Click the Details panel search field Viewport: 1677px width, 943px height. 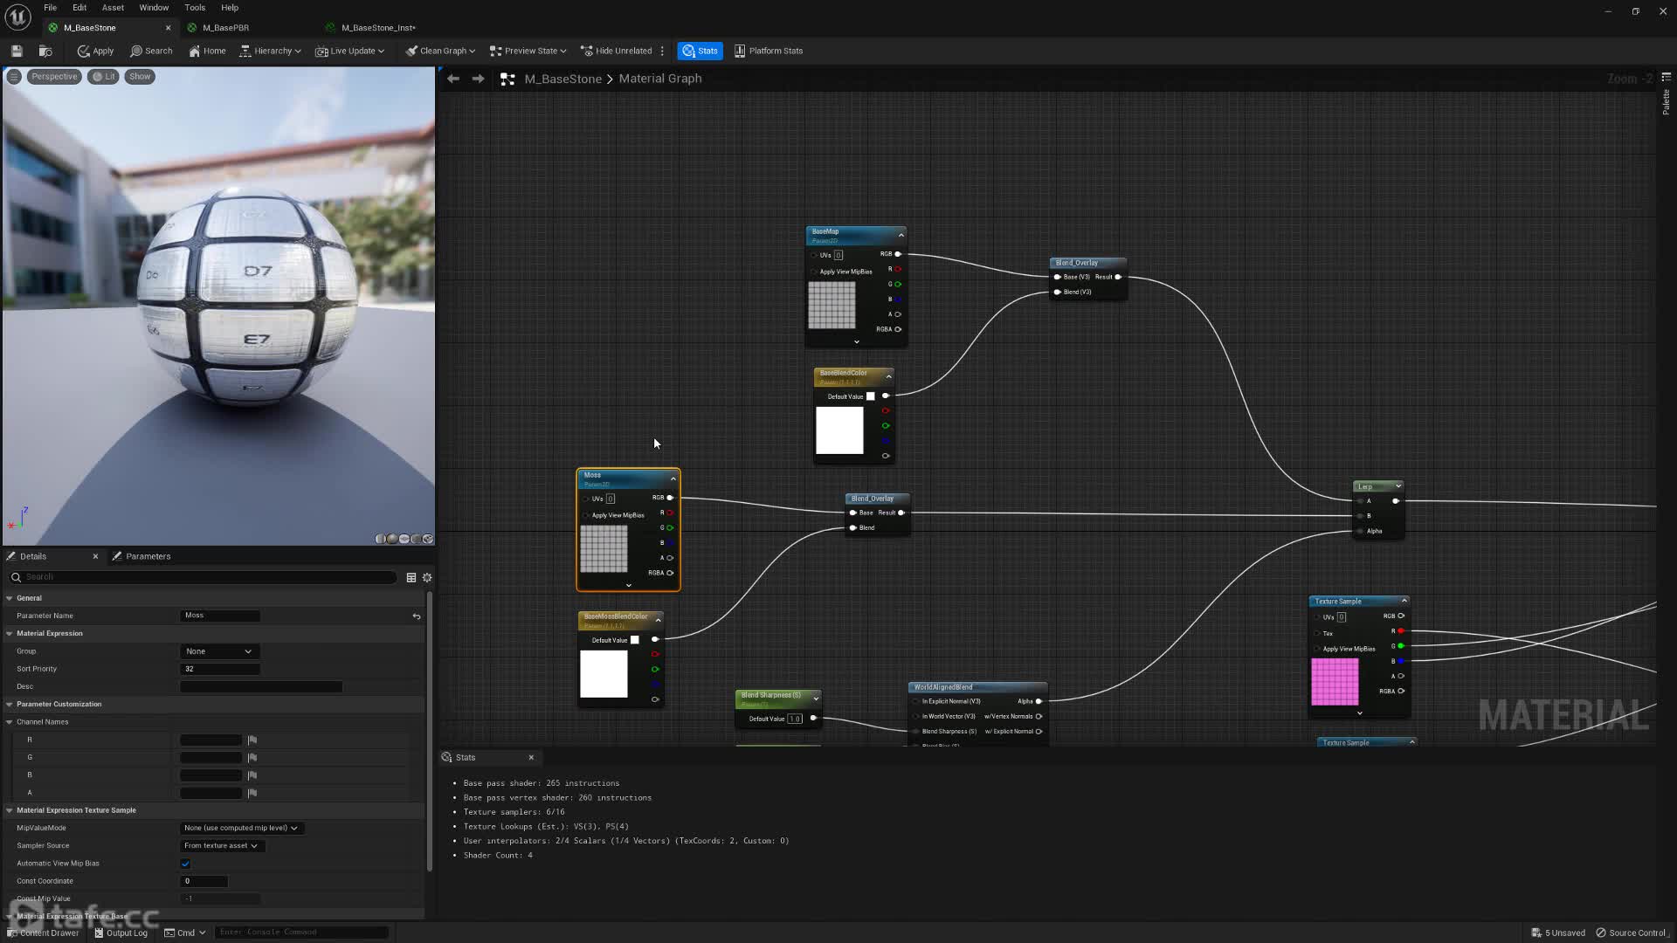203,577
